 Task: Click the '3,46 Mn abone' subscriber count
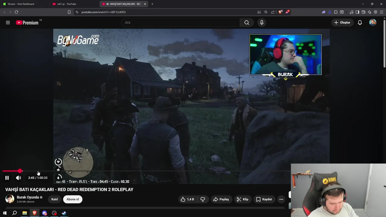point(25,202)
